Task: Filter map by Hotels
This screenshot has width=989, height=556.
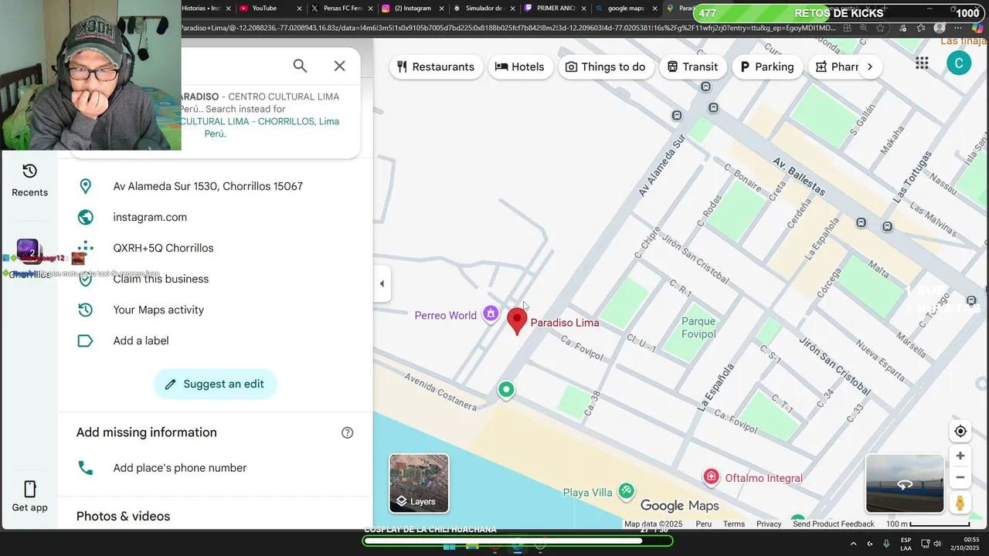Action: [x=520, y=66]
